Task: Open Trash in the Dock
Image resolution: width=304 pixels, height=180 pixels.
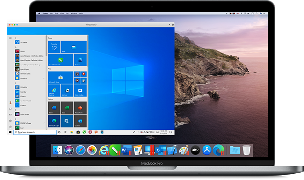Action: pos(246,151)
